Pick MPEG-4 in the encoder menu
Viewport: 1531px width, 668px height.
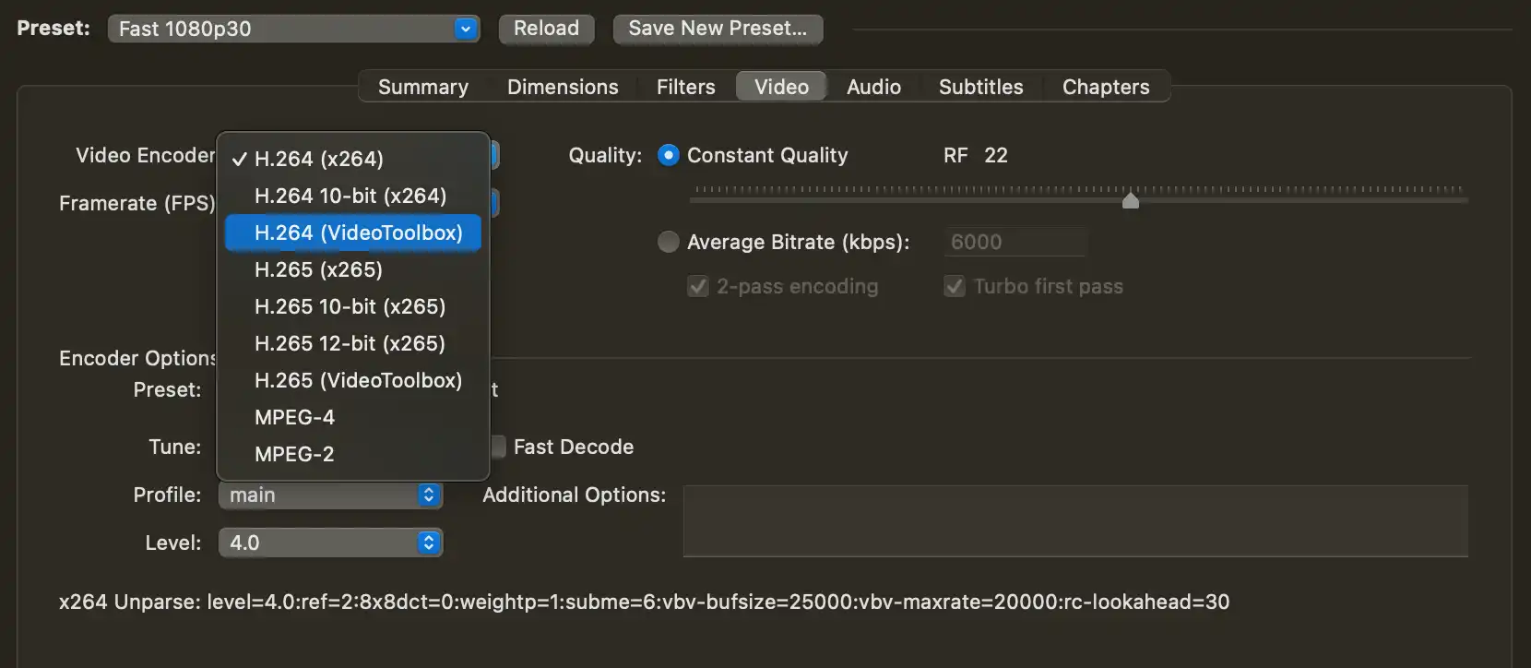point(294,417)
